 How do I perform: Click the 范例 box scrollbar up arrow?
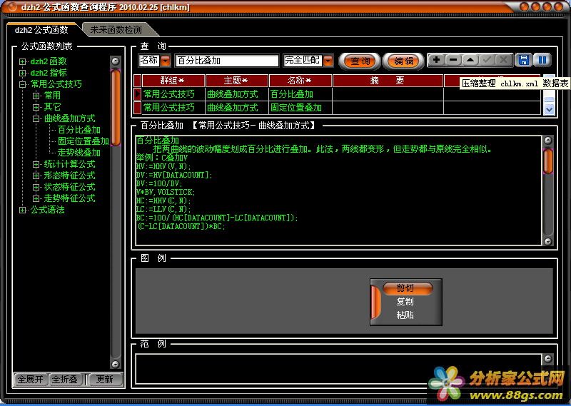pyautogui.click(x=547, y=359)
